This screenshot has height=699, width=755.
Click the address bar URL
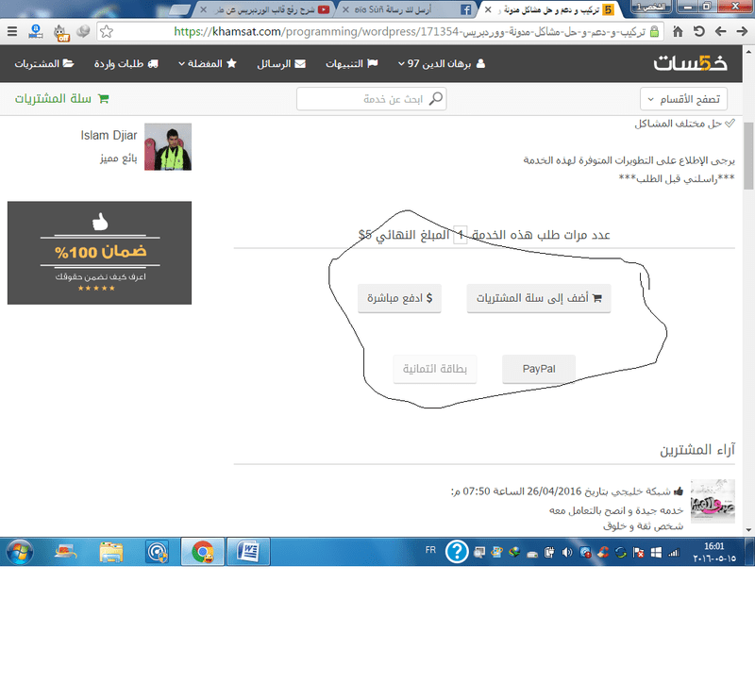(410, 32)
